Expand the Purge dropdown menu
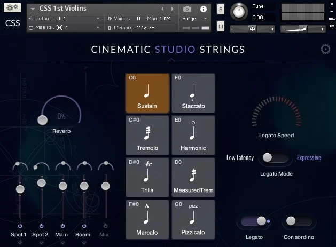Viewport: 336px width, 247px height. [x=194, y=19]
